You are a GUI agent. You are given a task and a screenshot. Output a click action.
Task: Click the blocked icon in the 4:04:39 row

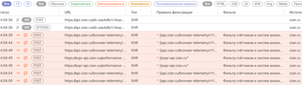tap(25, 35)
